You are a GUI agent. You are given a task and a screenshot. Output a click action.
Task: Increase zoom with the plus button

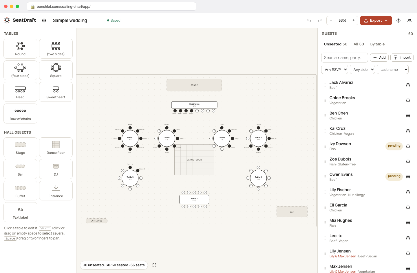(354, 21)
